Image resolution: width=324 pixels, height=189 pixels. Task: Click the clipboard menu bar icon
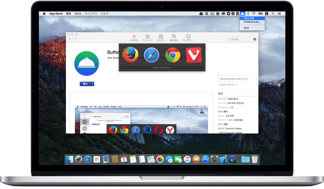pos(218,14)
